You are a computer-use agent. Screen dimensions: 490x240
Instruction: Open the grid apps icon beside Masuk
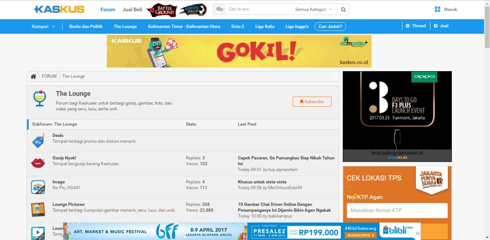(x=438, y=9)
